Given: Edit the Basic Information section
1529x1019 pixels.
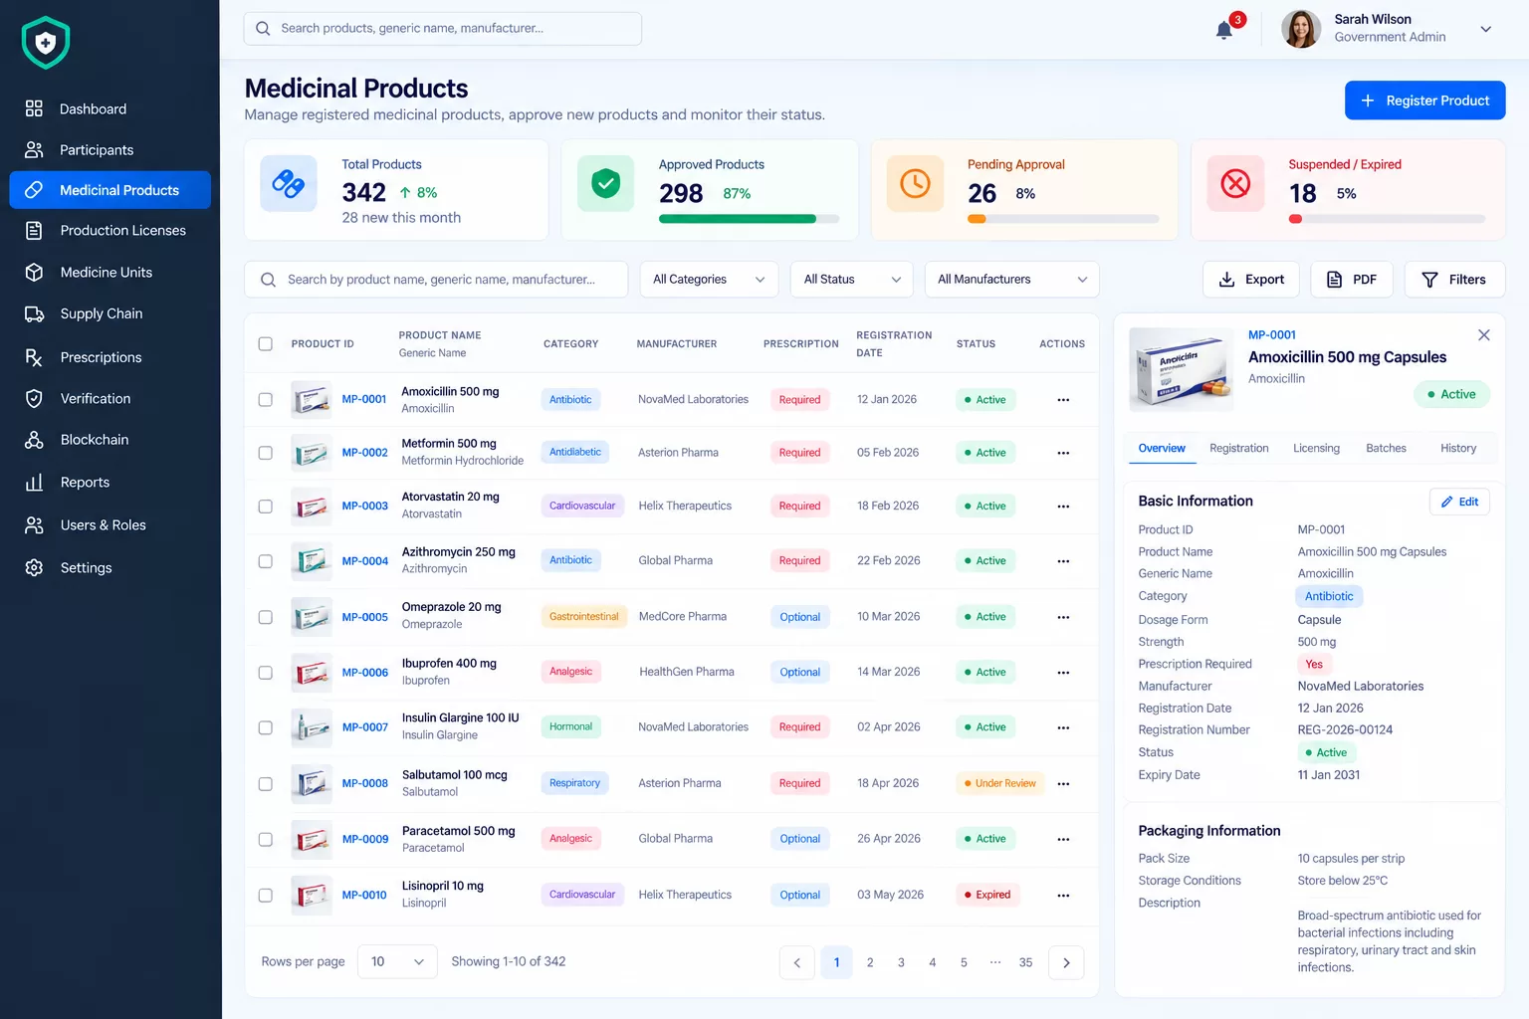Looking at the screenshot, I should [1459, 502].
